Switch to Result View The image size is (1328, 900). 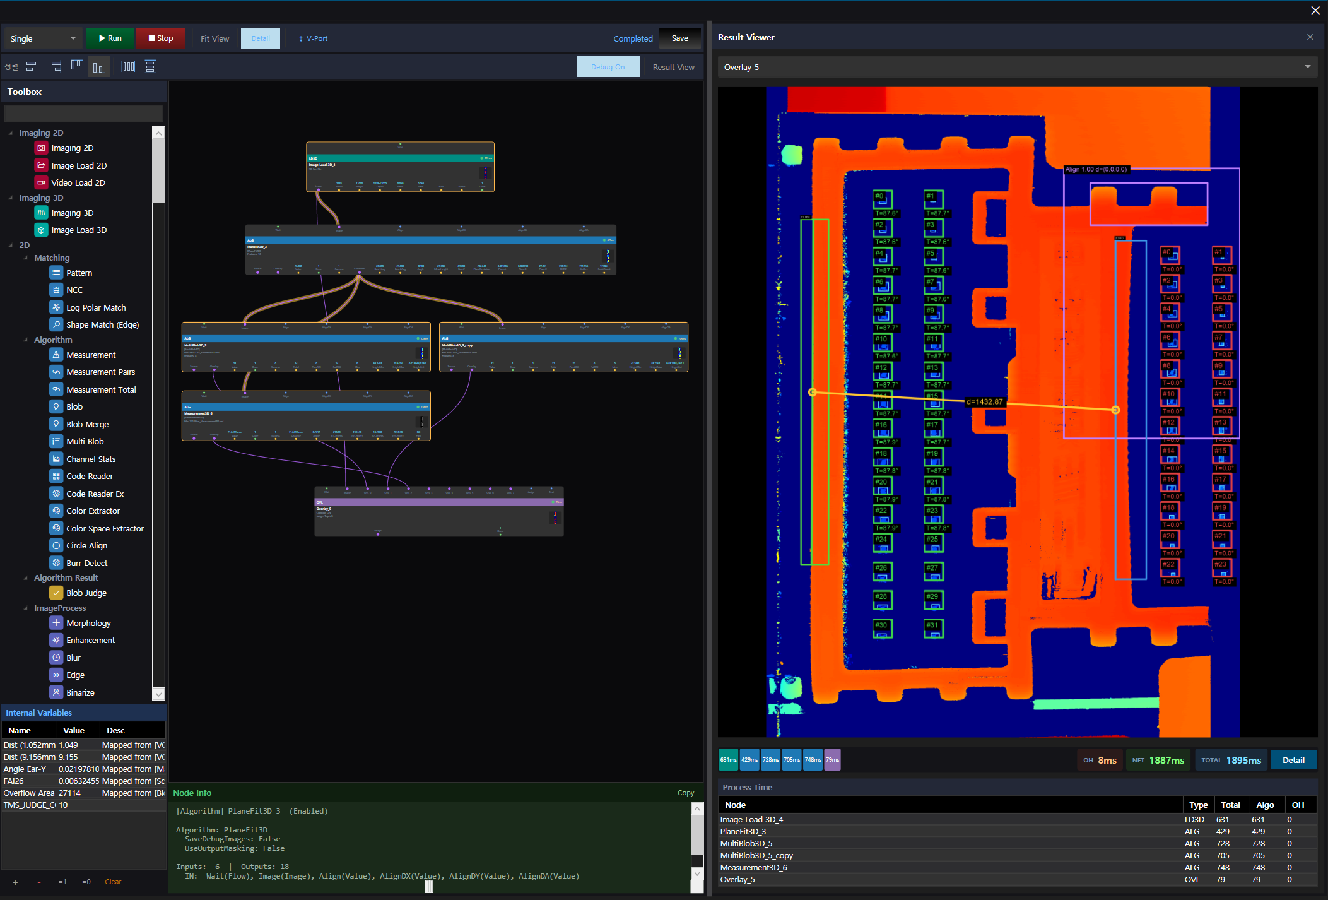(673, 67)
